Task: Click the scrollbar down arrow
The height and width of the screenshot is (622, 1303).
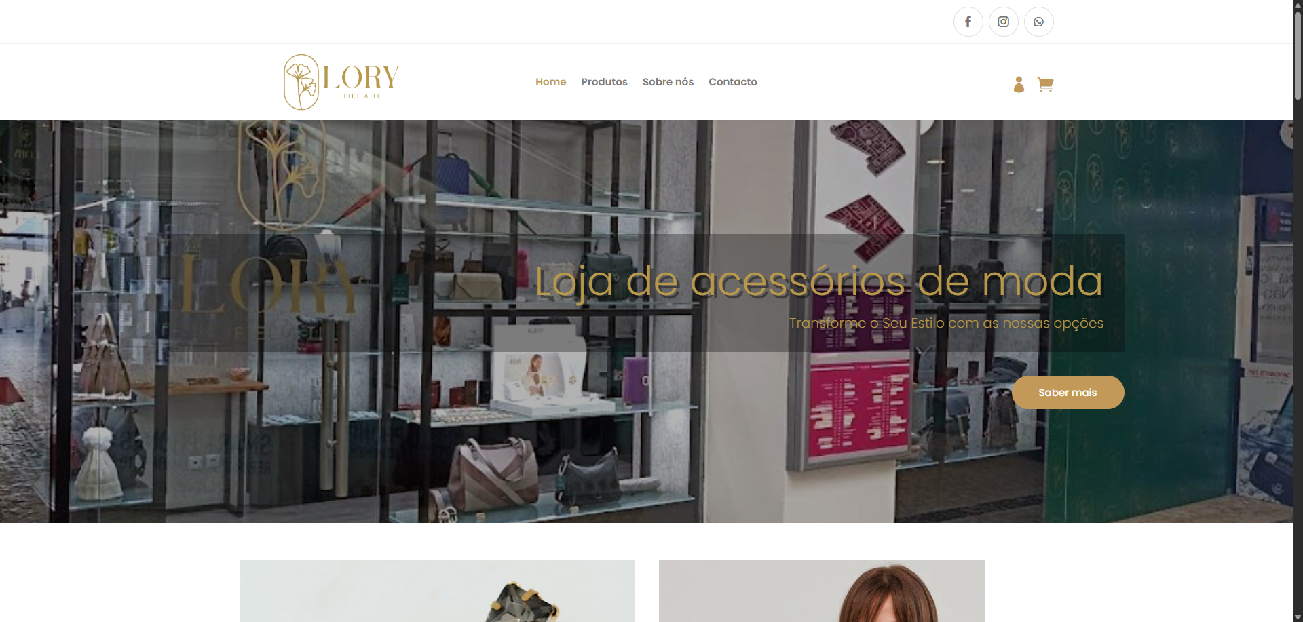Action: (x=1298, y=617)
